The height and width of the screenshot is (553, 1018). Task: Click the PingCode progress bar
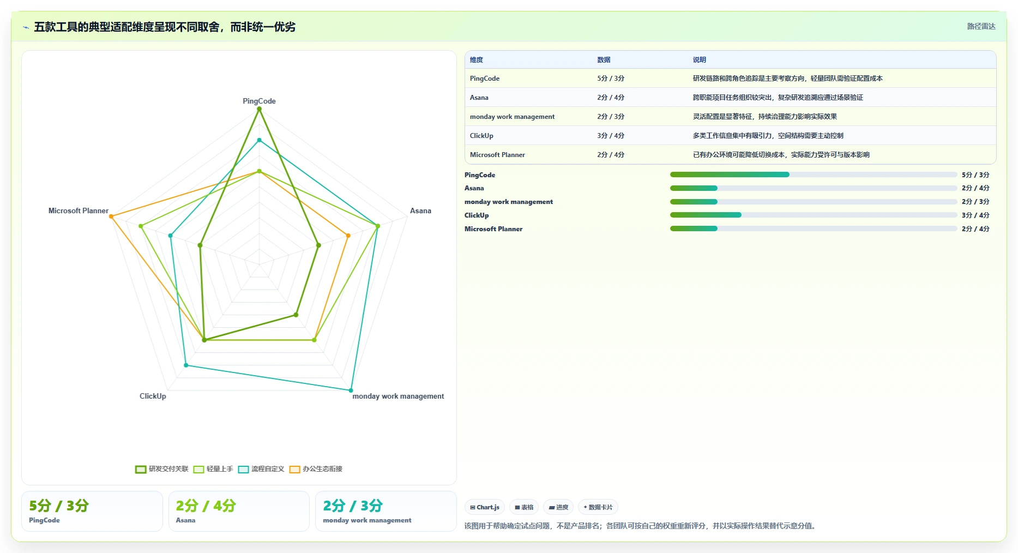(x=814, y=175)
